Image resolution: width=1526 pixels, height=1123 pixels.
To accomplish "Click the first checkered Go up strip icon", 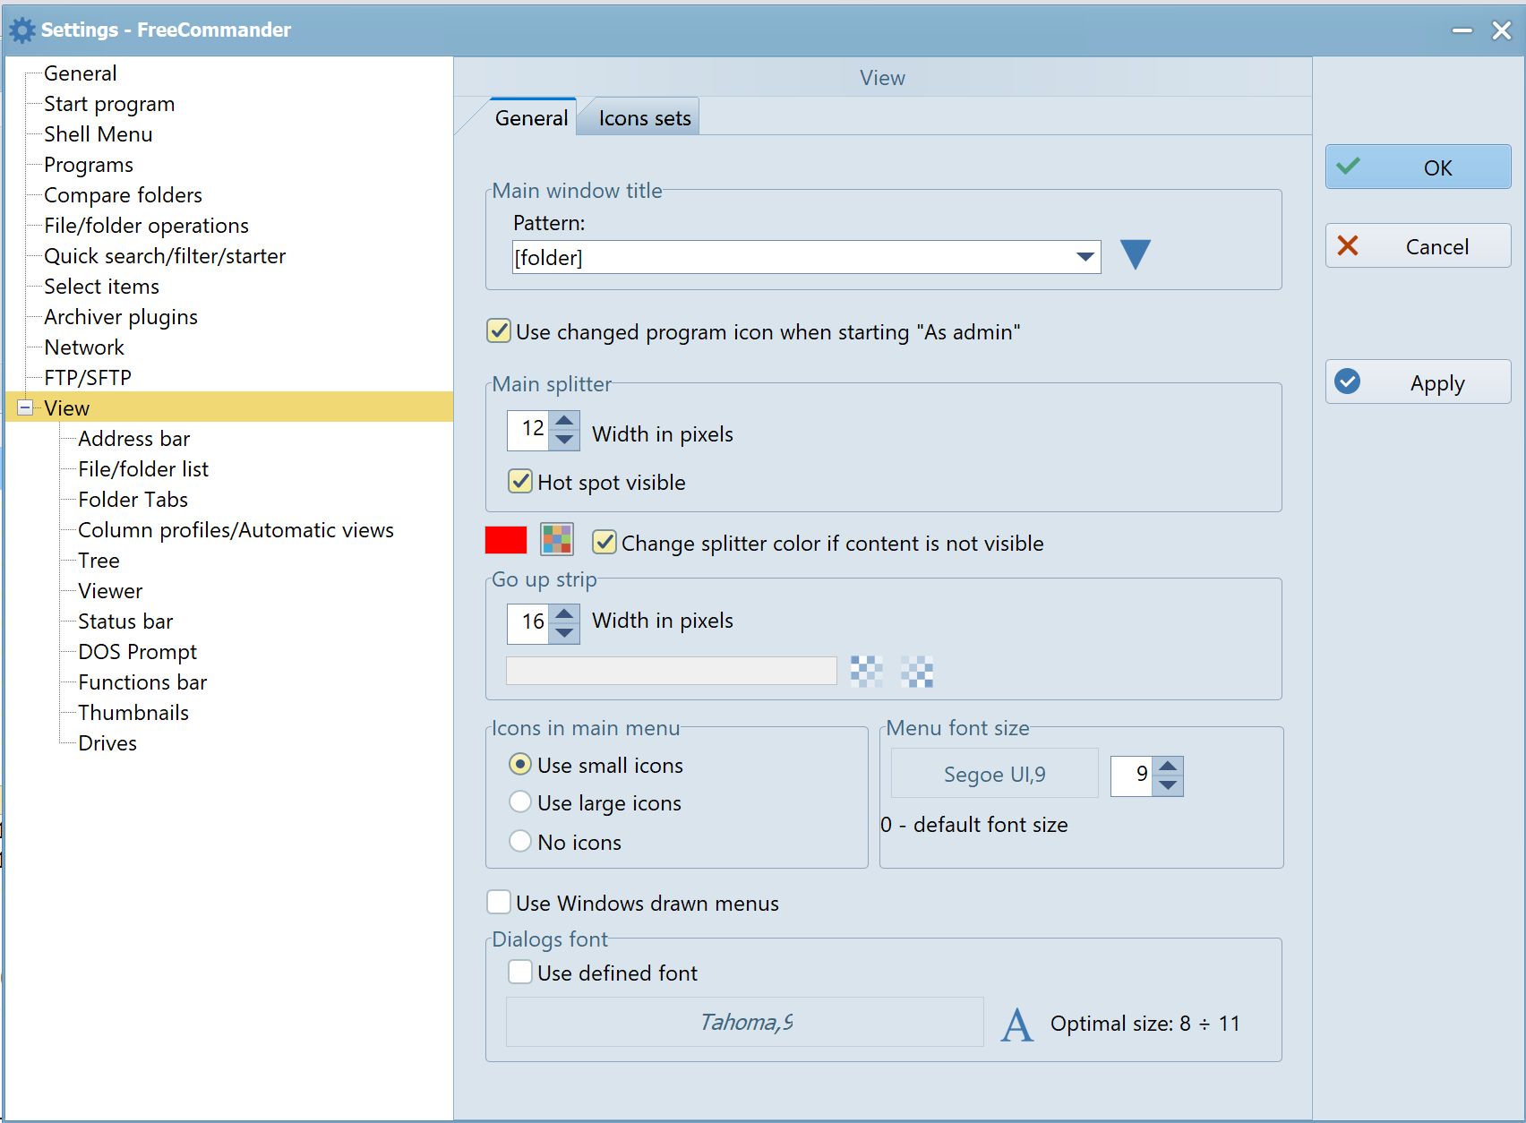I will [x=866, y=671].
